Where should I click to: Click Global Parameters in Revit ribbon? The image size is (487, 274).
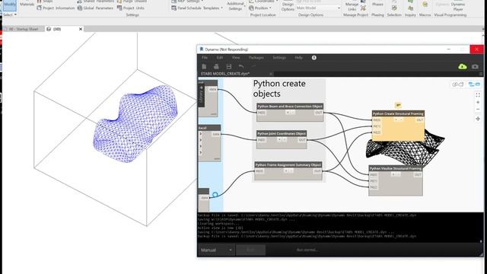(x=95, y=8)
